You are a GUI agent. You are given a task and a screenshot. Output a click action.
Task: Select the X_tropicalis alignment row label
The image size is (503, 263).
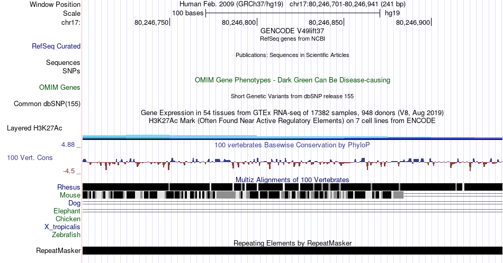point(62,227)
